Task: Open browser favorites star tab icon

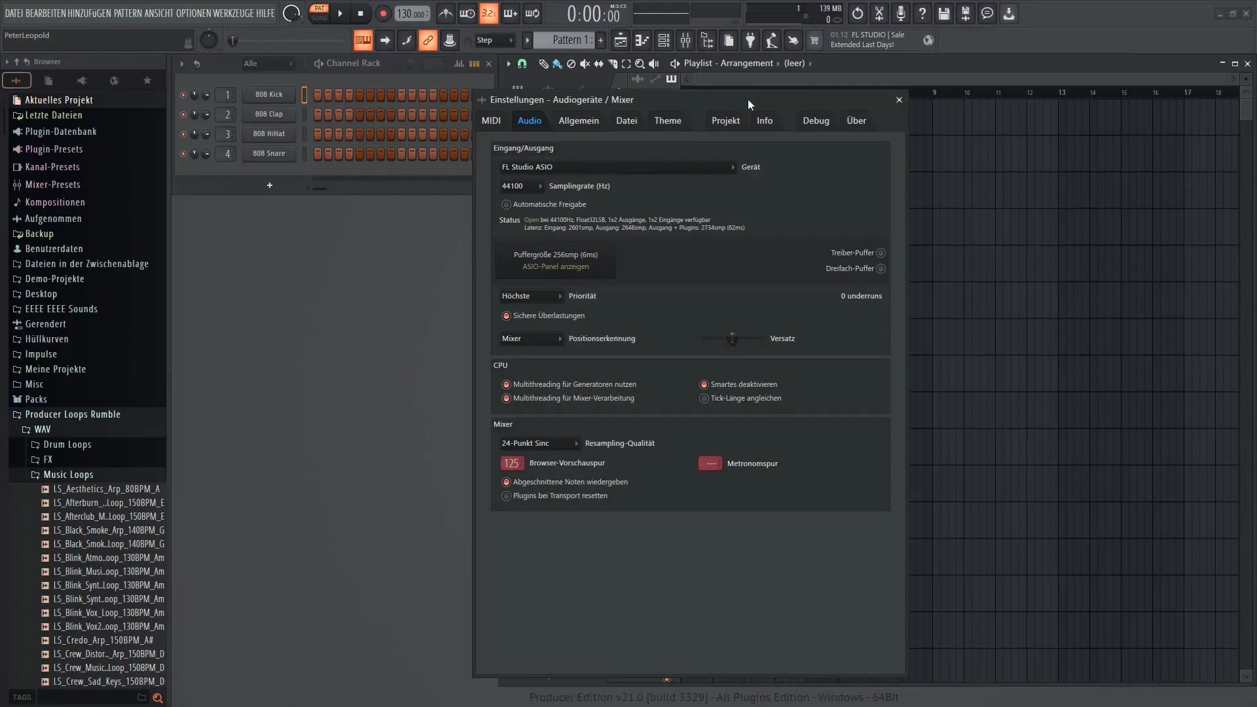Action: [x=147, y=81]
